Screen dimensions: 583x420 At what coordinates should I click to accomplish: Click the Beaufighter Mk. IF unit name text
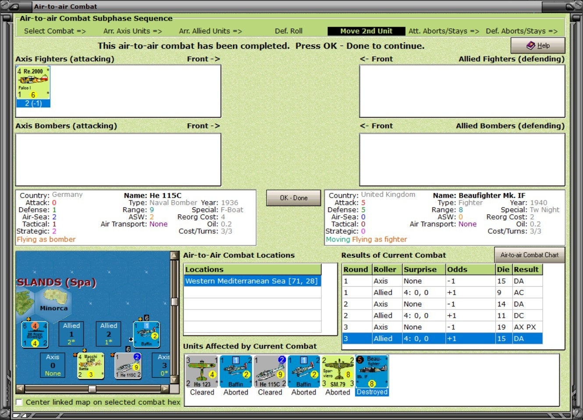492,196
